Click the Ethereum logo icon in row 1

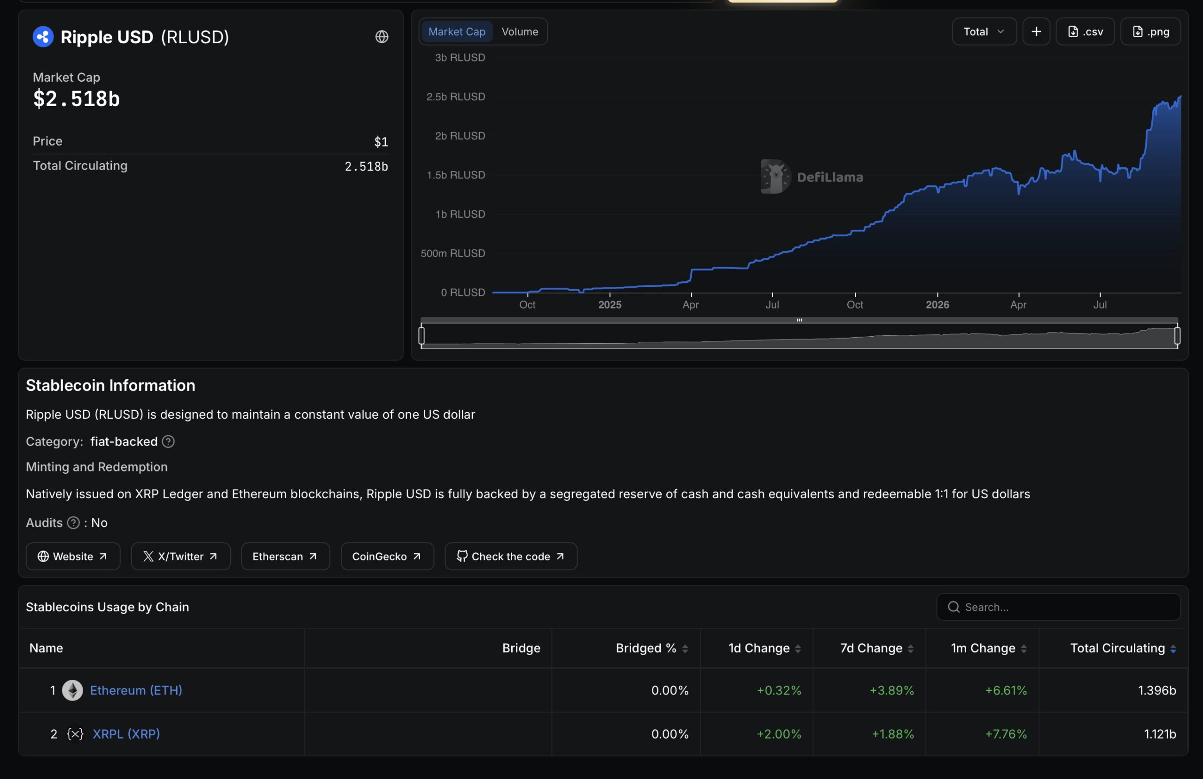click(x=72, y=690)
